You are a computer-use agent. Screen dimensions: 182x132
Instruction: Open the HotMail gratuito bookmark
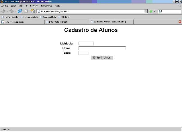point(10,17)
